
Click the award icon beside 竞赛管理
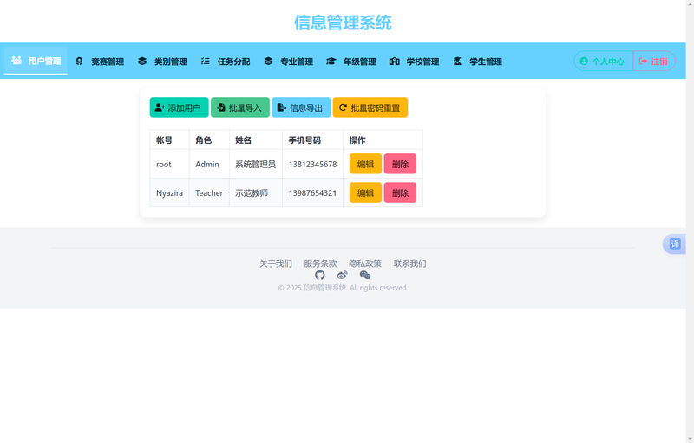point(79,61)
